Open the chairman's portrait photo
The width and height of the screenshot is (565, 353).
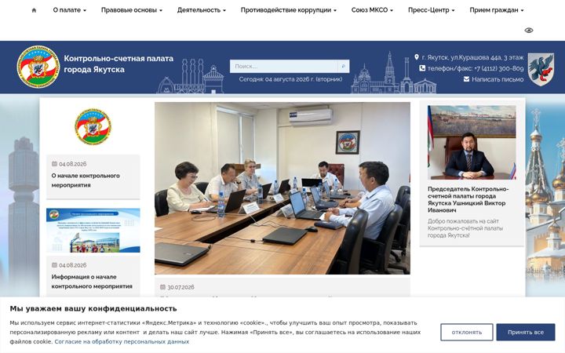472,142
